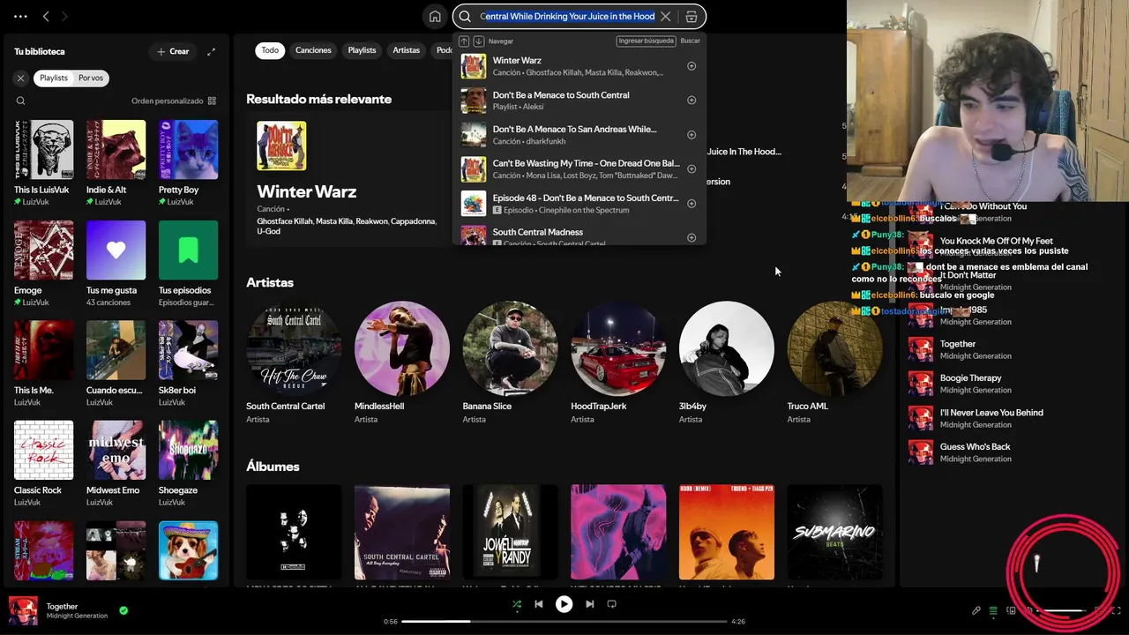
Task: Select the Canciones search filter
Action: 313,50
